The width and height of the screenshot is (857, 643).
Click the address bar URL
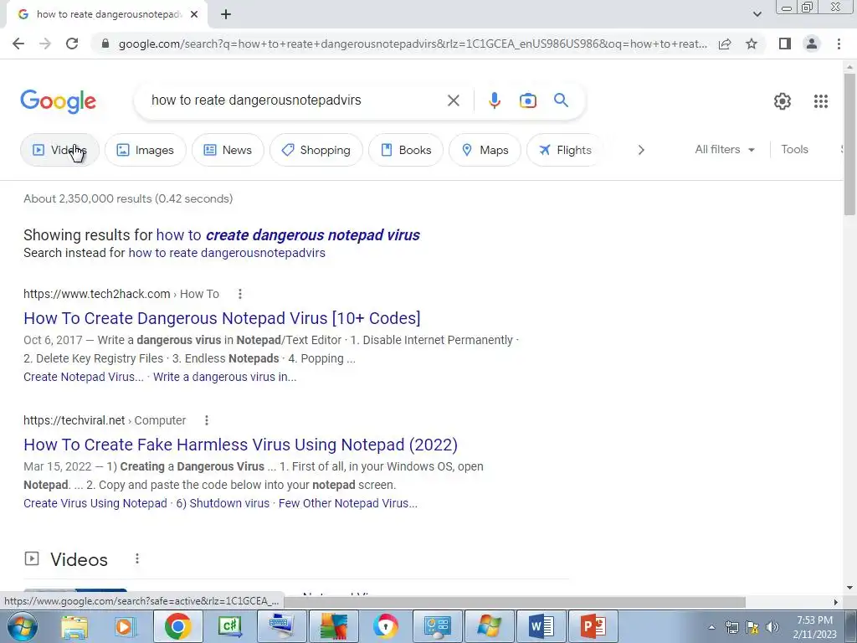coord(413,44)
